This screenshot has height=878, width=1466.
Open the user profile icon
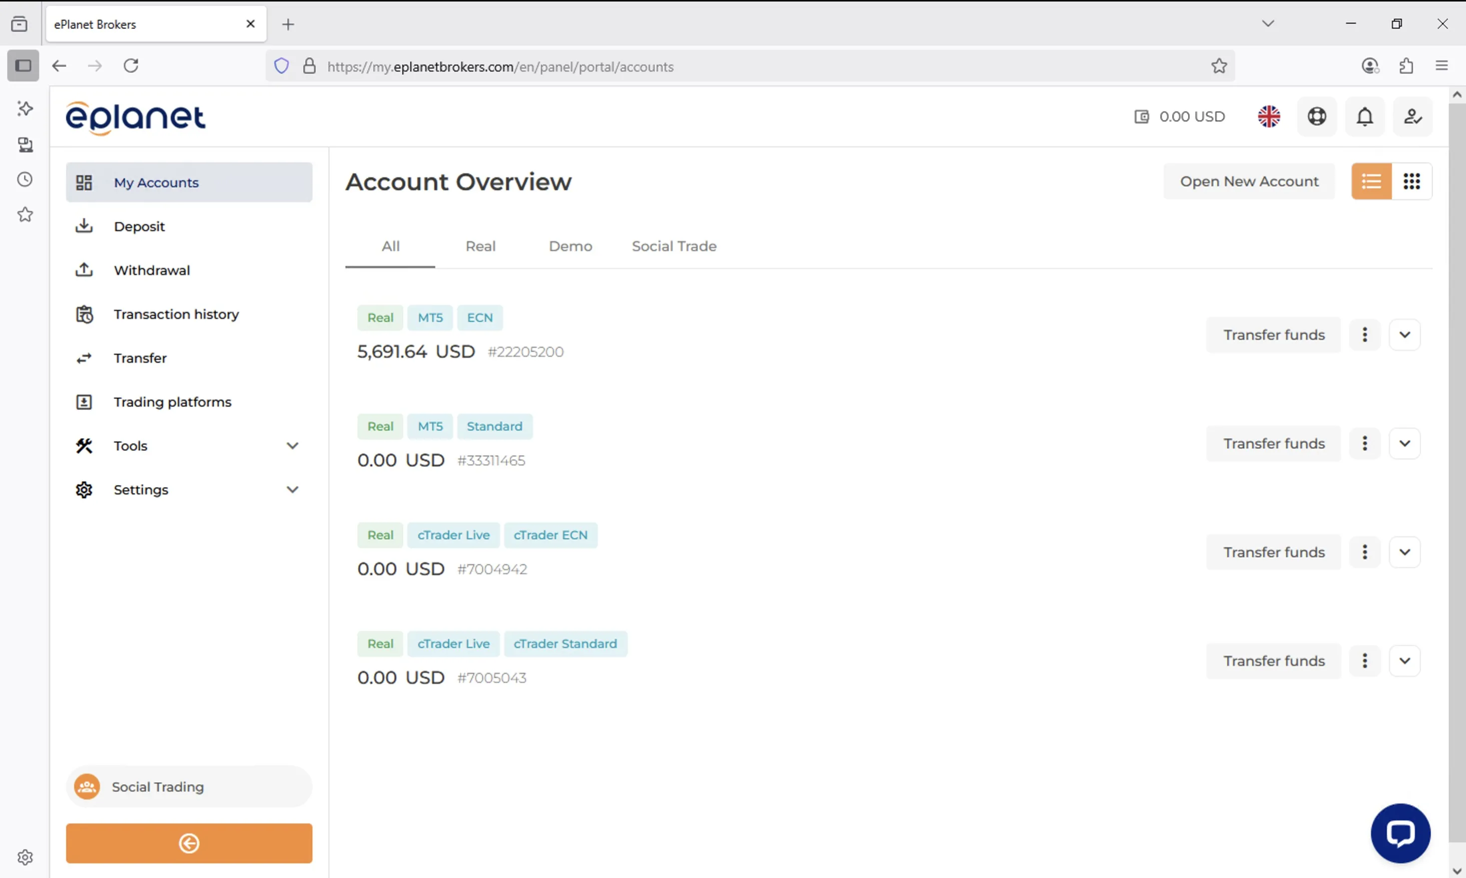1412,116
